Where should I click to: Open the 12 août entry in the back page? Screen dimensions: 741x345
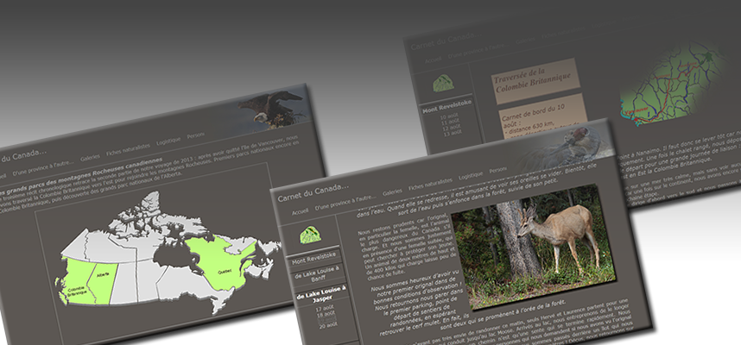click(x=452, y=128)
